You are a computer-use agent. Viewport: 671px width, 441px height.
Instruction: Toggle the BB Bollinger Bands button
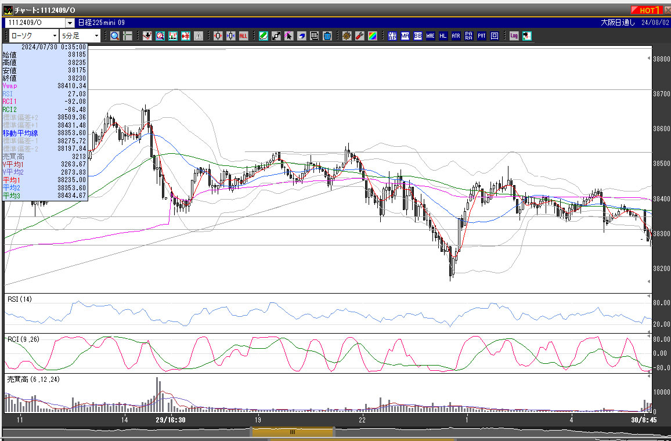(x=418, y=36)
